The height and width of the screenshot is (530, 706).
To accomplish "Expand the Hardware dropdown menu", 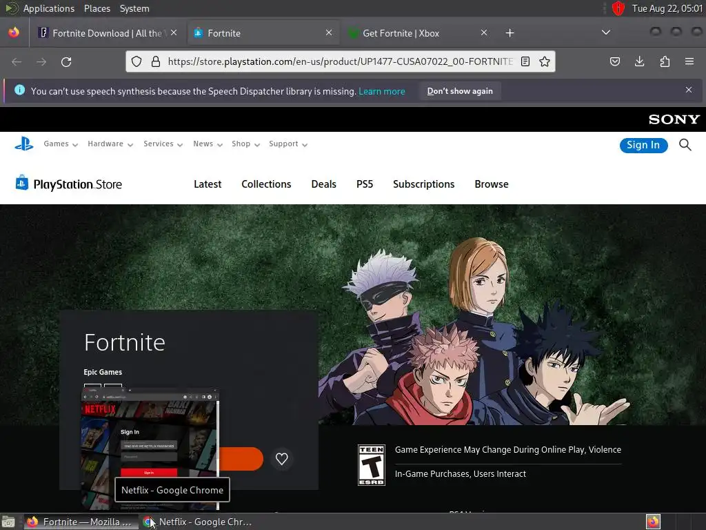I will tap(110, 144).
